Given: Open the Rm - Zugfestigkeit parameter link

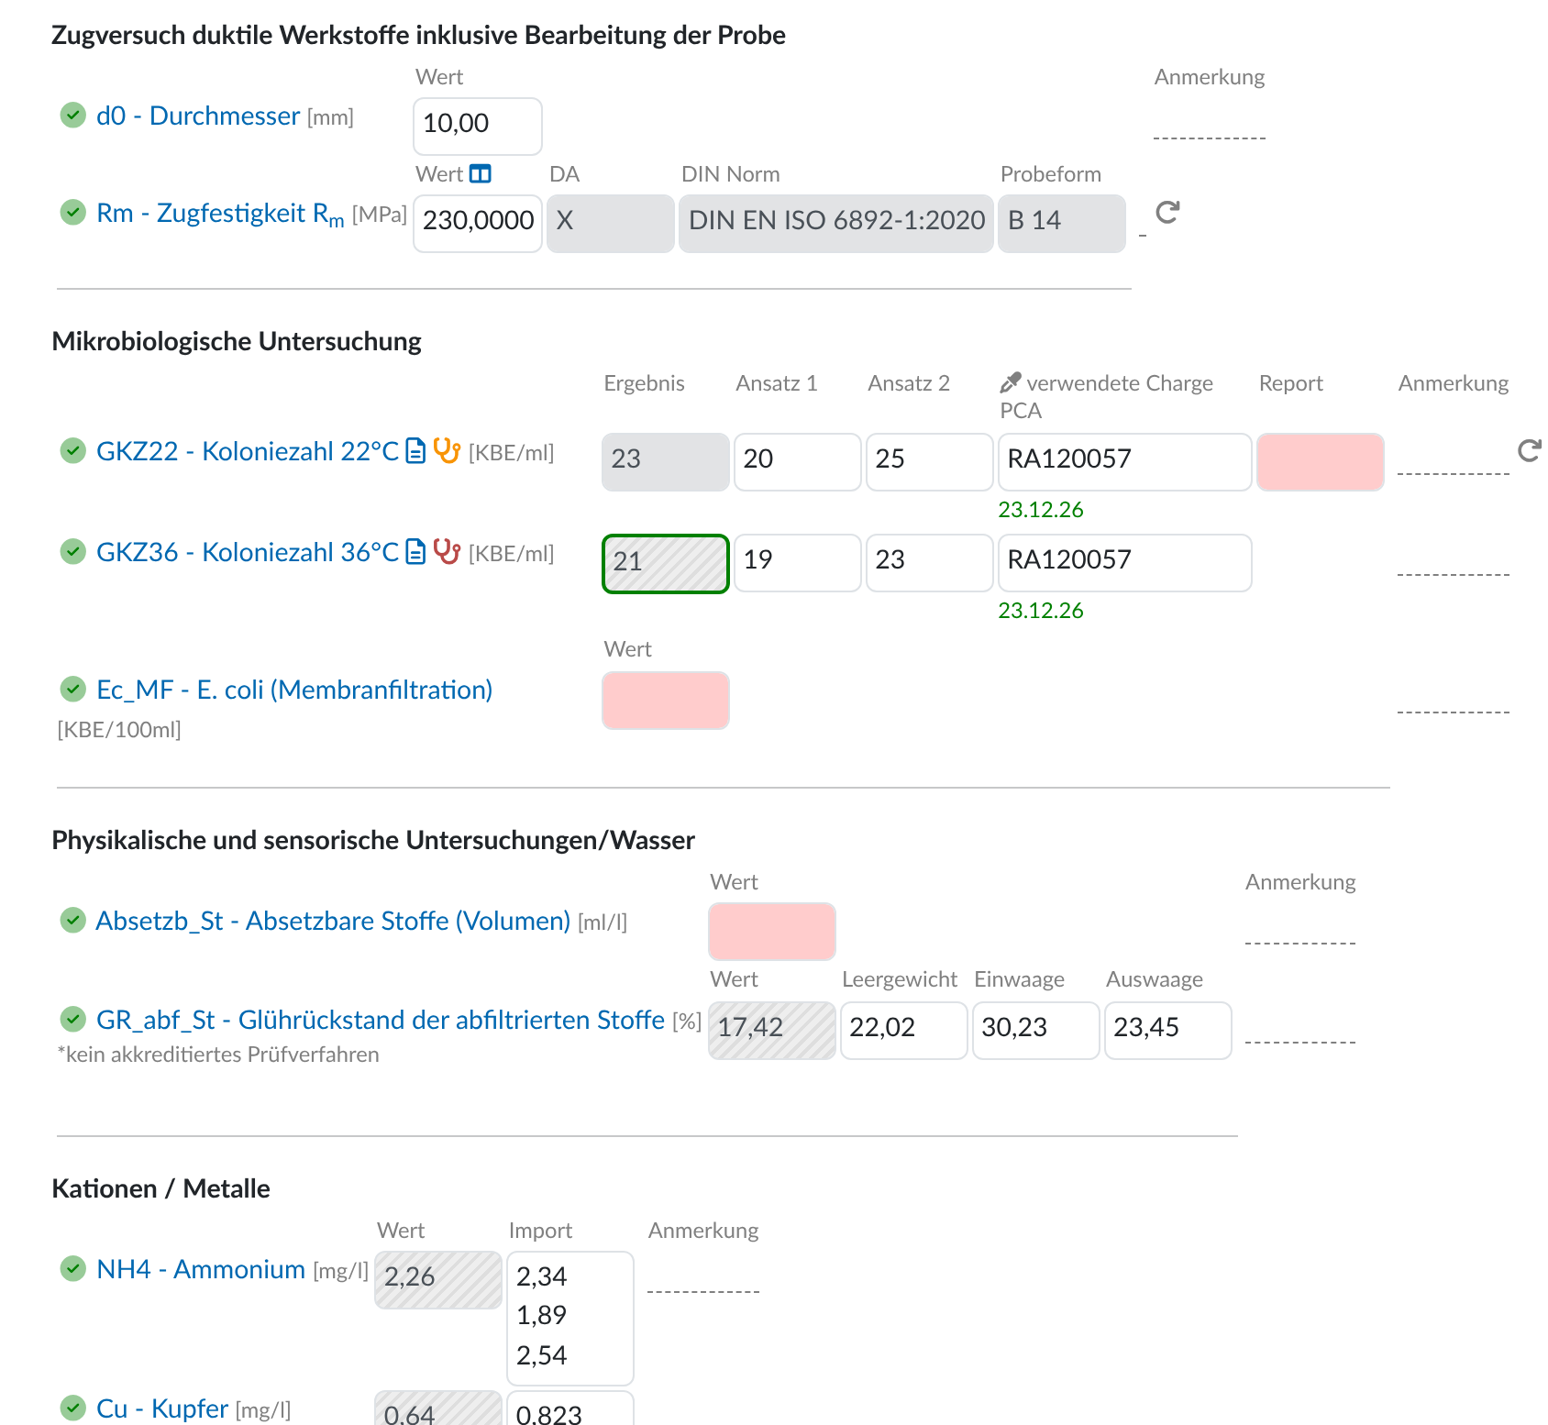Looking at the screenshot, I should [x=220, y=214].
